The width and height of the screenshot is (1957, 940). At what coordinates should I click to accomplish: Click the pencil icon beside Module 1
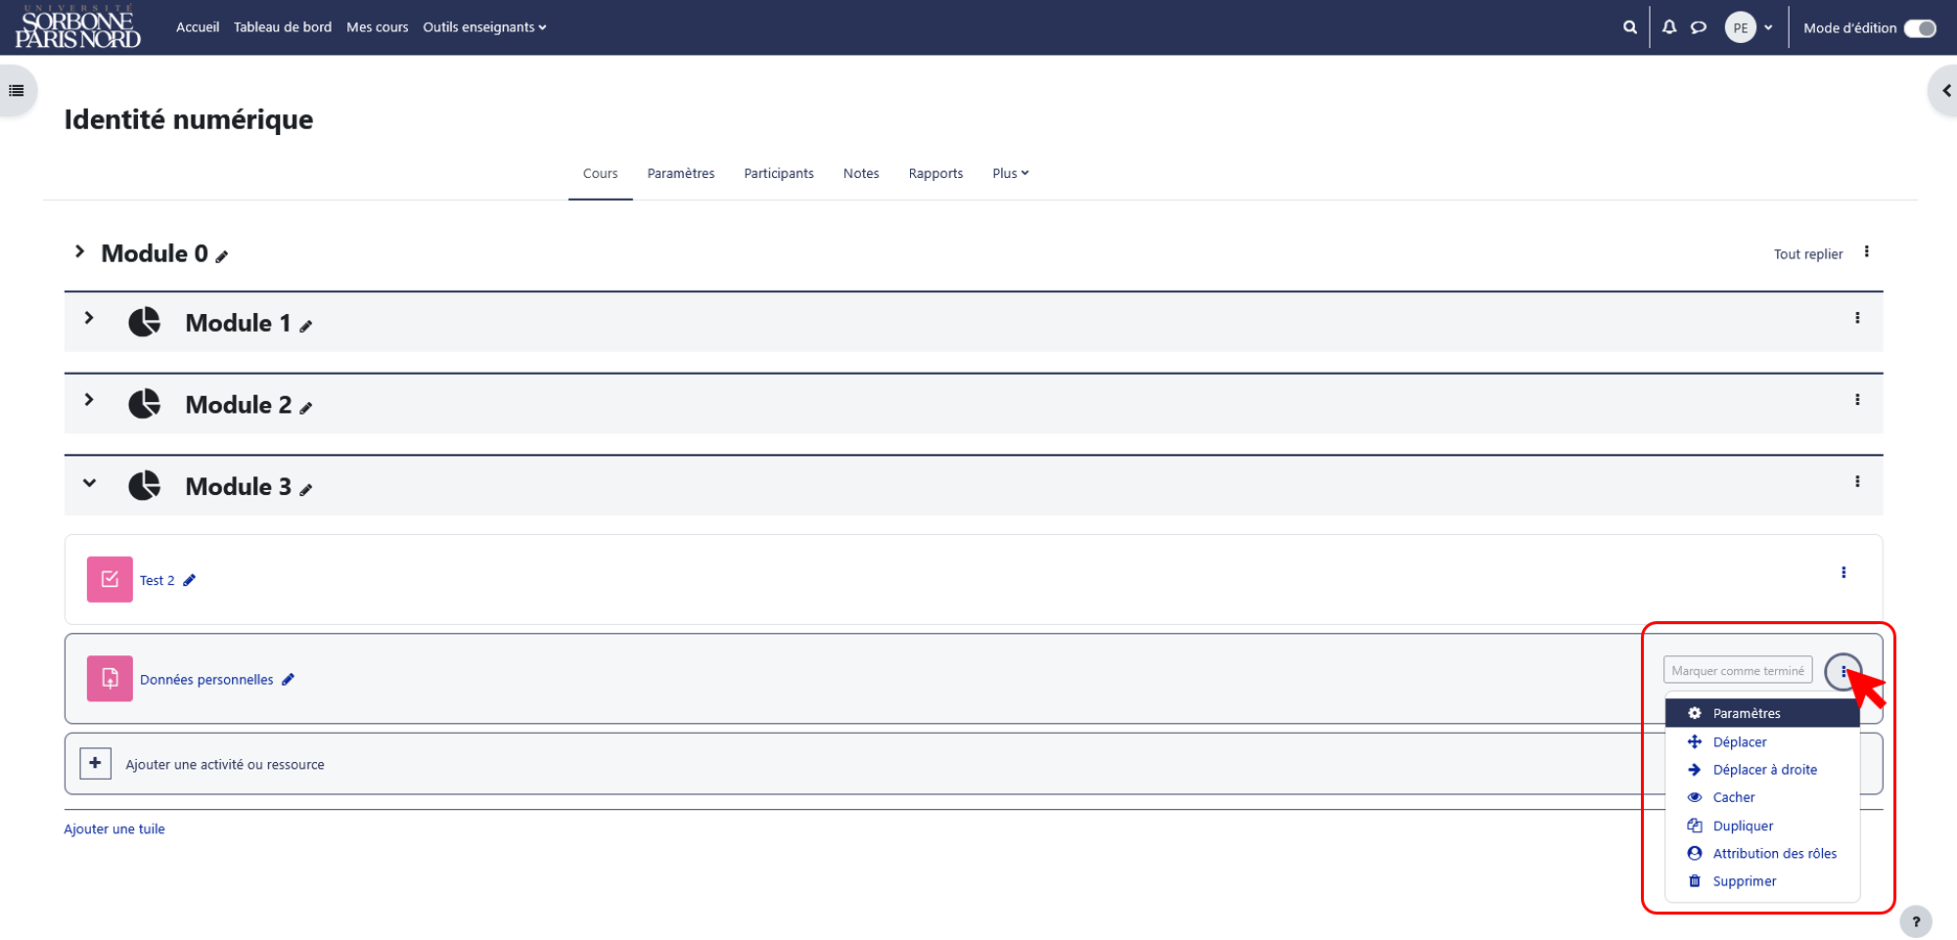pyautogui.click(x=306, y=327)
